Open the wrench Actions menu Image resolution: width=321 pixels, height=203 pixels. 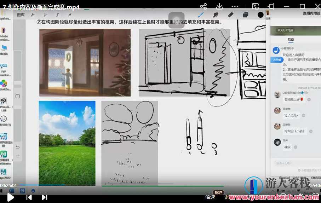(x=33, y=15)
